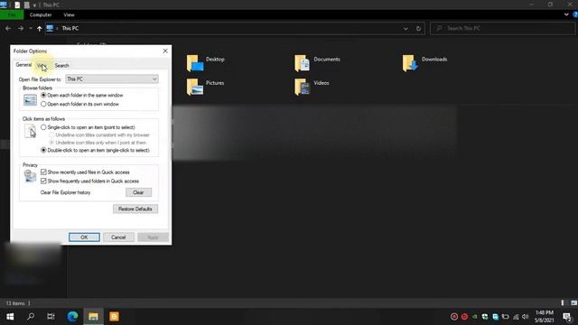
Task: Switch to the General tab
Action: tap(23, 65)
